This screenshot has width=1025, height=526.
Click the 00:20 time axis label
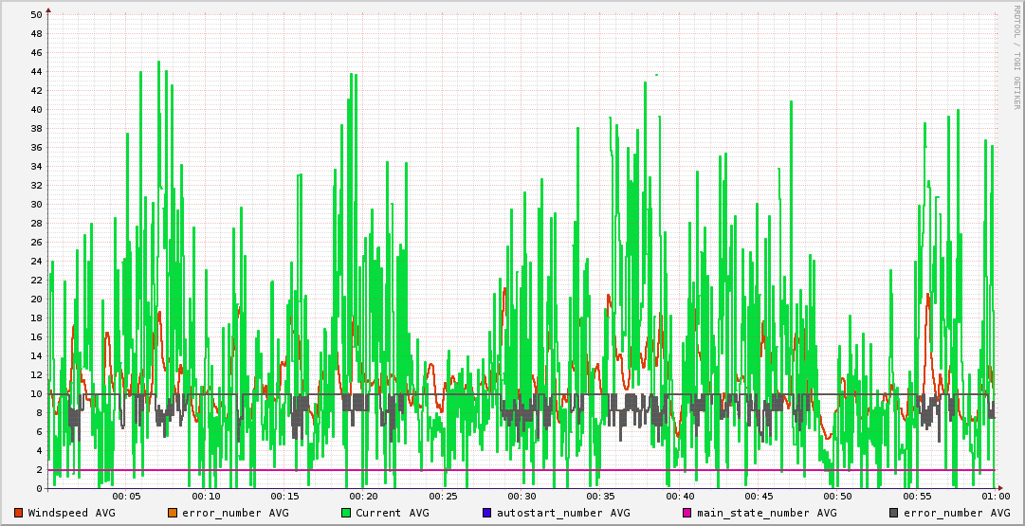(363, 496)
